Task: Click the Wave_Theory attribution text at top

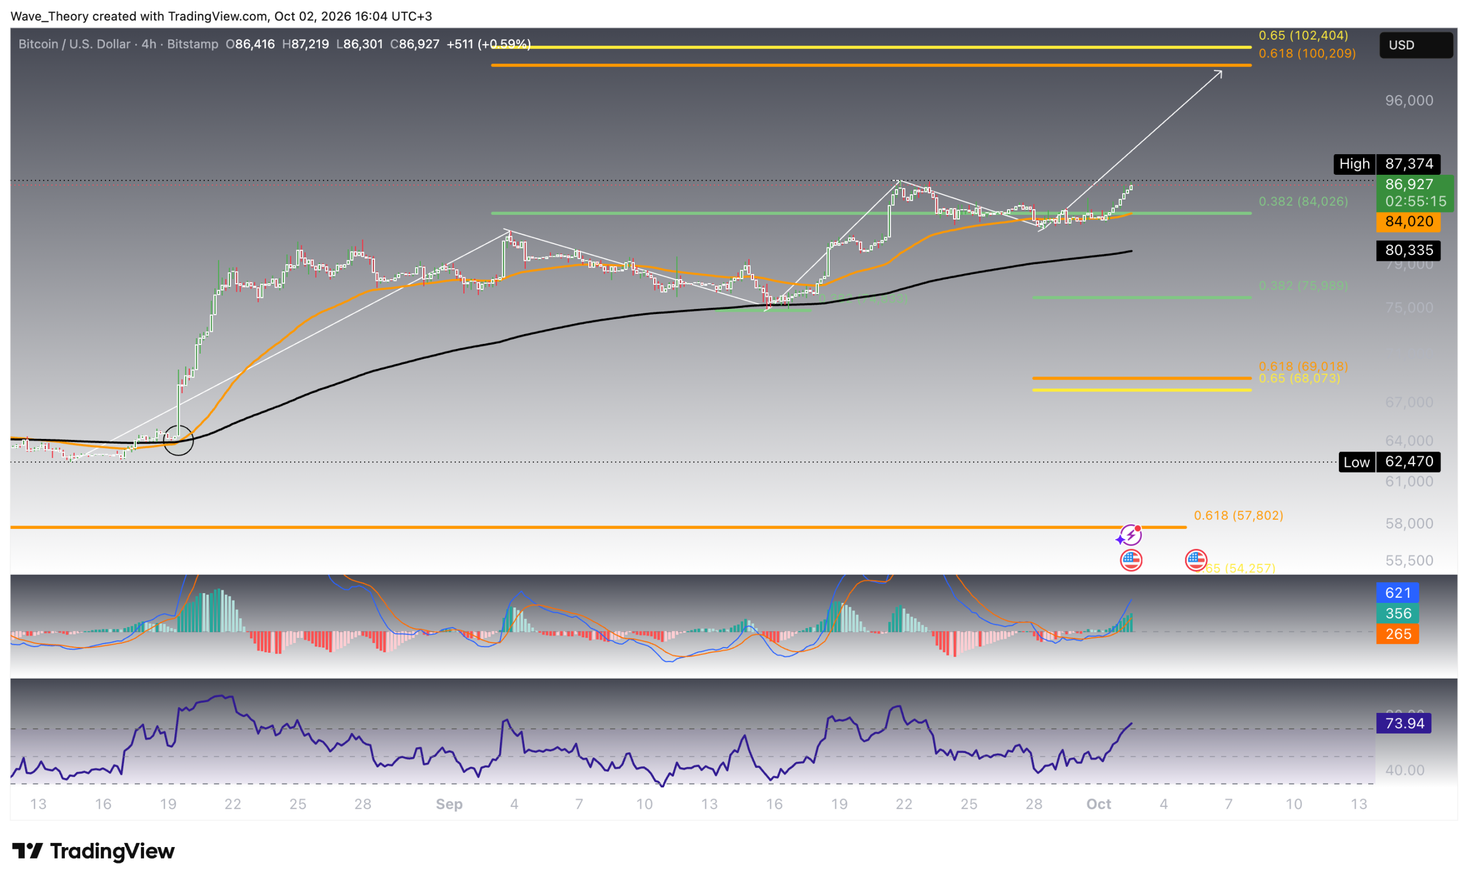Action: point(221,16)
